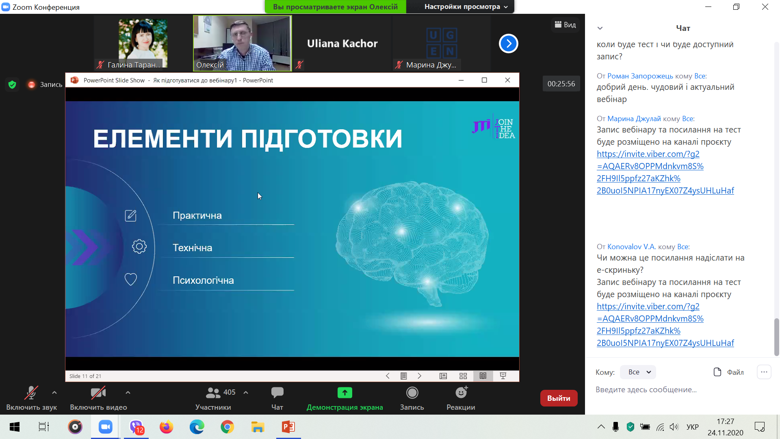
Task: Open the Вид view menu
Action: click(x=565, y=25)
